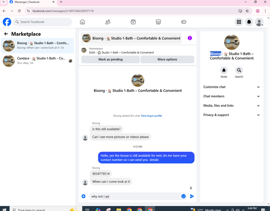This screenshot has height=211, width=270.
Task: Go to the Home feed icon
Action: tap(83, 22)
